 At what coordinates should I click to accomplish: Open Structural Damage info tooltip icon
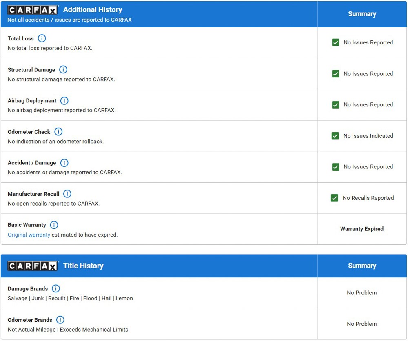pyautogui.click(x=63, y=70)
